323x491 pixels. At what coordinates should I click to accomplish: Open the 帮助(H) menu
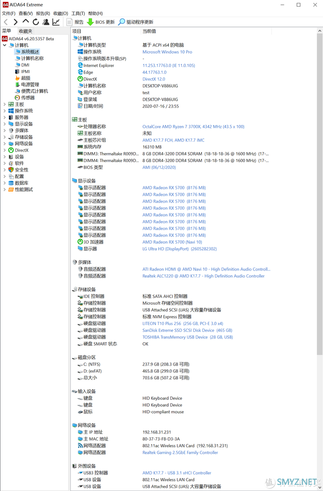pyautogui.click(x=95, y=13)
